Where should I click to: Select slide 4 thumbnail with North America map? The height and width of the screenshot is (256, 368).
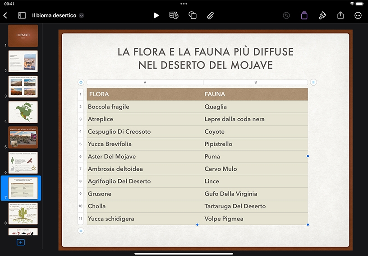(23, 112)
